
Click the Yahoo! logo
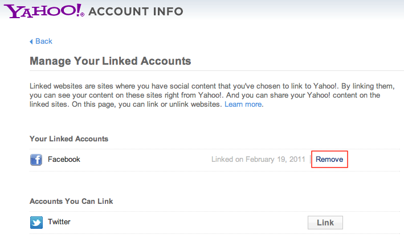[43, 11]
